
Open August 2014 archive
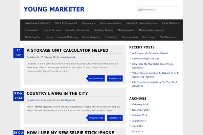139,121
